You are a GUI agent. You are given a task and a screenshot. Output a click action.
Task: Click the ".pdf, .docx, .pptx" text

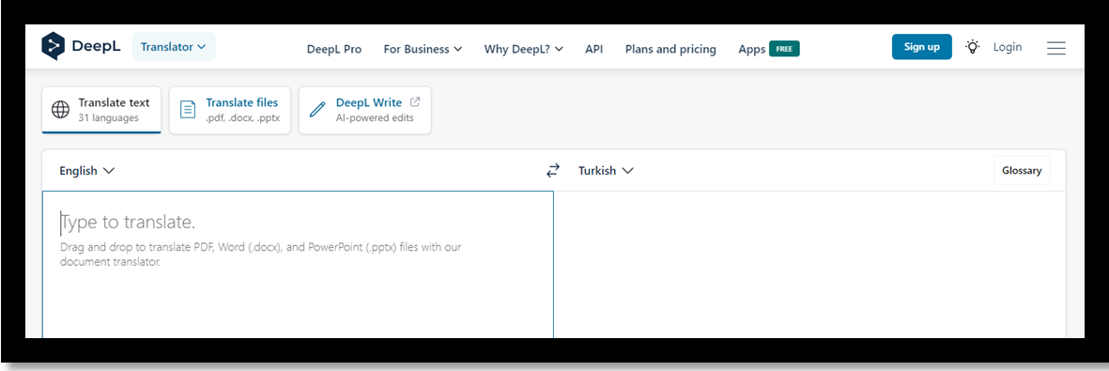(242, 118)
